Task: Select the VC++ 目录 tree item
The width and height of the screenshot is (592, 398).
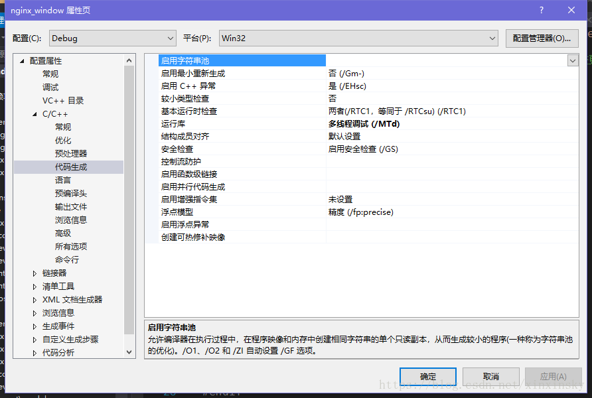Action: click(63, 101)
